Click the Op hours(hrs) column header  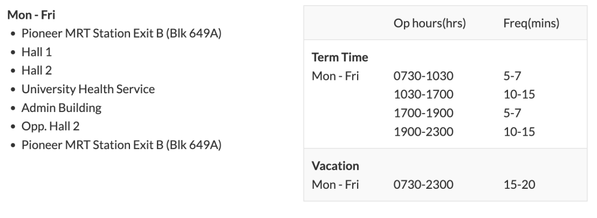tap(430, 23)
